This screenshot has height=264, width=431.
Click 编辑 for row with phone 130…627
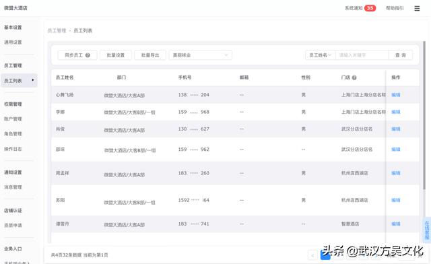[x=396, y=129]
